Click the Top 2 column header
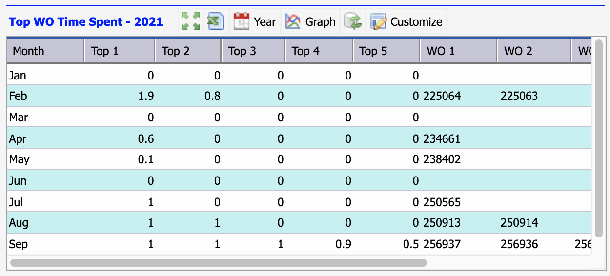This screenshot has width=610, height=276. click(189, 51)
